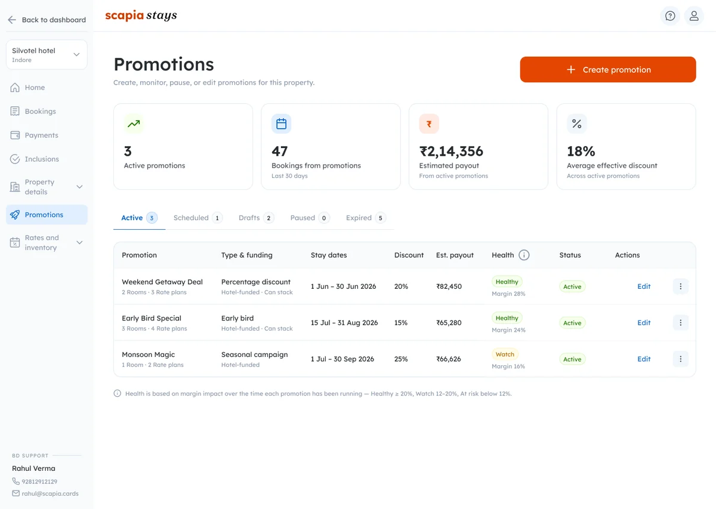
Task: Click the Property details building icon
Action: point(15,187)
